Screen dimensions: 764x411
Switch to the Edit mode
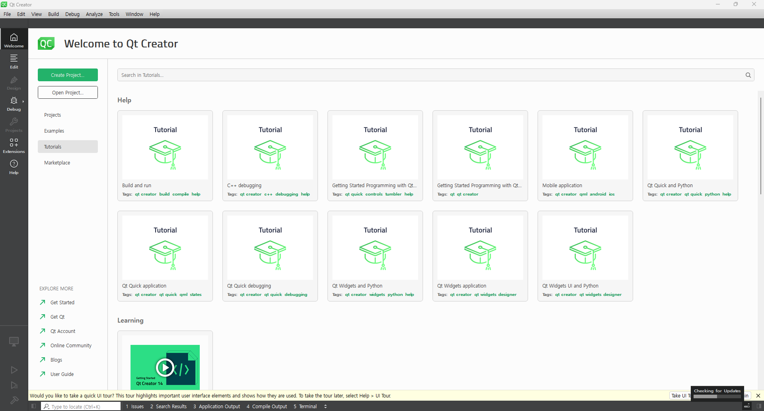[x=14, y=61]
